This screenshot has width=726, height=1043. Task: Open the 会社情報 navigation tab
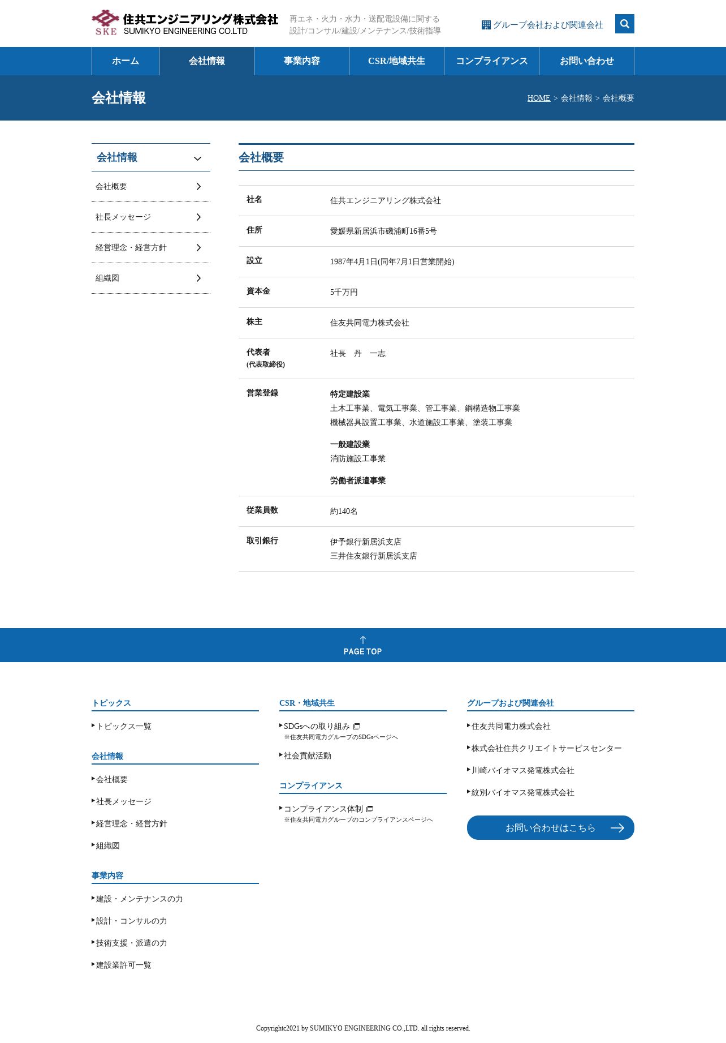(207, 61)
